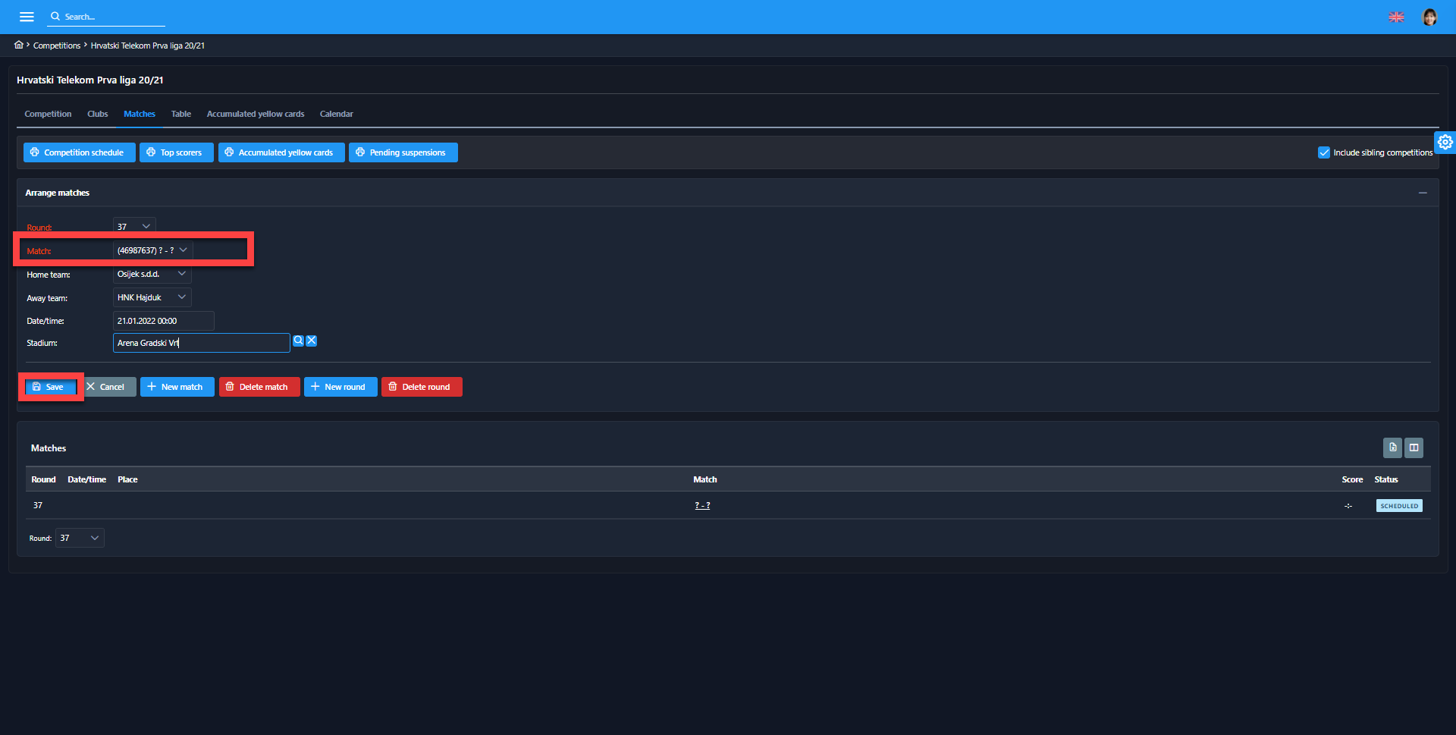Clear the stadium field with X icon
Viewport: 1456px width, 735px height.
click(x=312, y=341)
